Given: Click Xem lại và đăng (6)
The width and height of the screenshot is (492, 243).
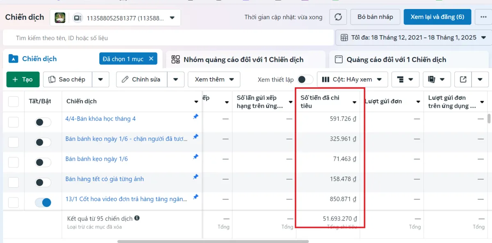Looking at the screenshot, I should coord(437,17).
